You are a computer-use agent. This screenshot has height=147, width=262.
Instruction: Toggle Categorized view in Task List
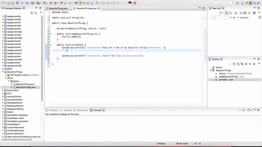point(226,13)
